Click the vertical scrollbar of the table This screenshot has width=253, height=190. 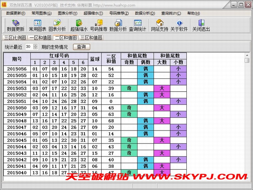coord(247,116)
